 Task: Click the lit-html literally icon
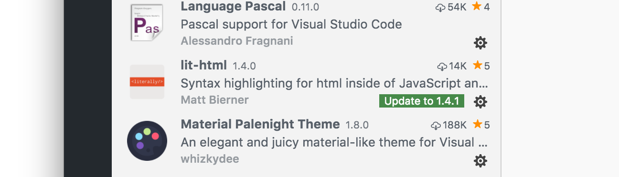(147, 82)
